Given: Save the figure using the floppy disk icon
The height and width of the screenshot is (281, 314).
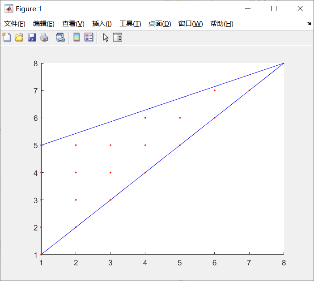Looking at the screenshot, I should pos(32,37).
